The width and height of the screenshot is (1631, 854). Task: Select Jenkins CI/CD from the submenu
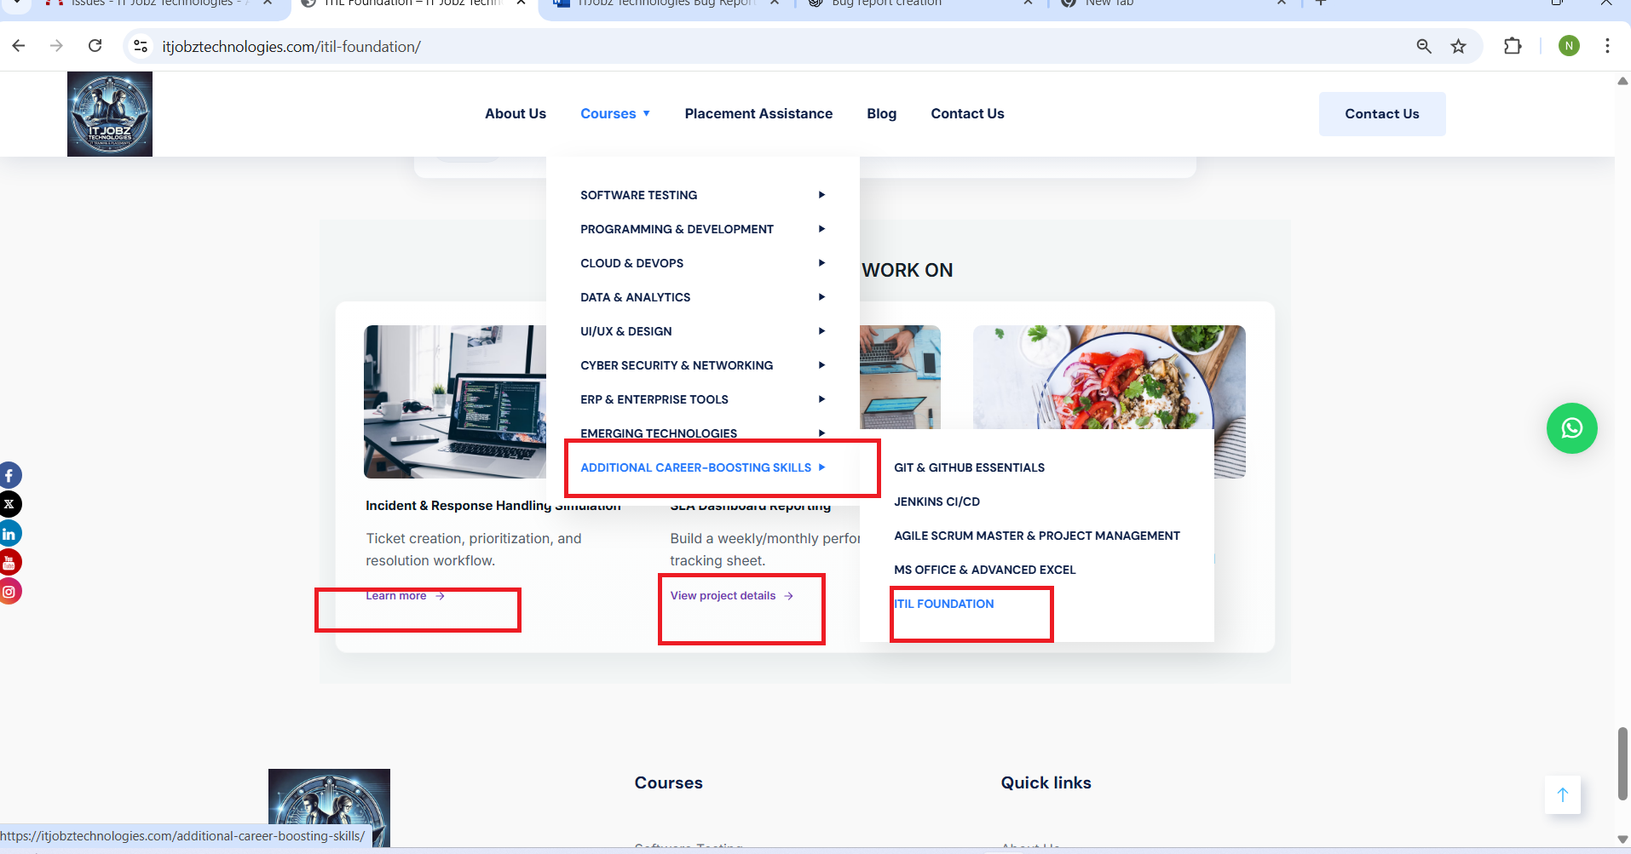(937, 502)
